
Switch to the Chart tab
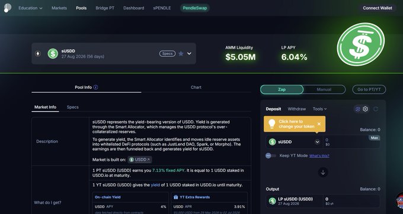coord(196,87)
